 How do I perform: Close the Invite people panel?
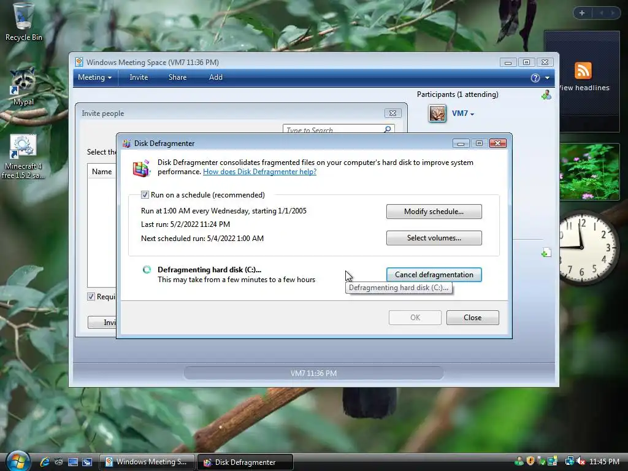(x=392, y=113)
